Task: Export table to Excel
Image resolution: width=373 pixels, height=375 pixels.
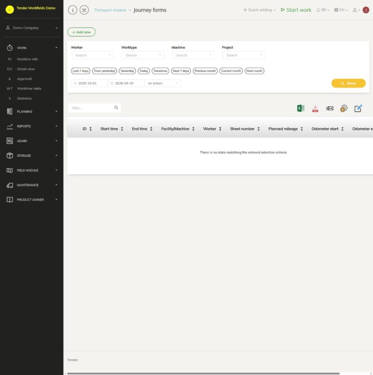Action: pyautogui.click(x=301, y=108)
